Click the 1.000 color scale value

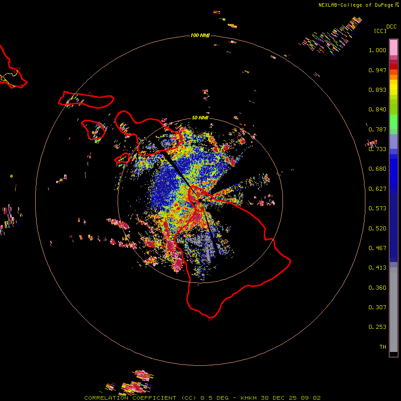pyautogui.click(x=377, y=50)
